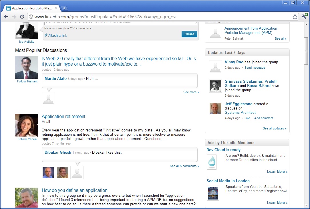Click See all updates
Image resolution: width=310 pixels, height=209 pixels.
tap(275, 128)
